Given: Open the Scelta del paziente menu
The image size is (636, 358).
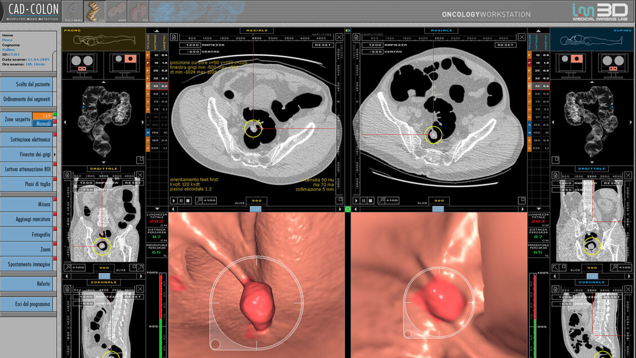Looking at the screenshot, I should 28,84.
